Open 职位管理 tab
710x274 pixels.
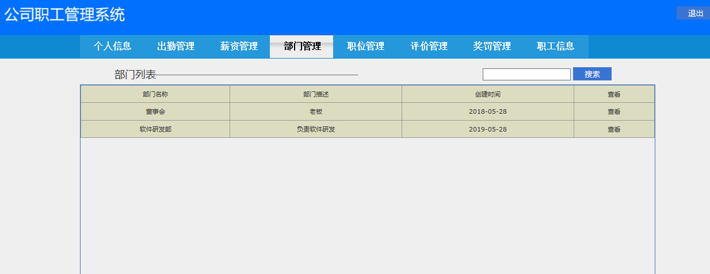[365, 47]
